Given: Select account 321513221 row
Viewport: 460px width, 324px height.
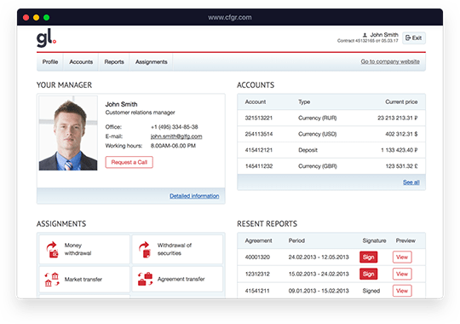Looking at the screenshot, I should point(331,118).
